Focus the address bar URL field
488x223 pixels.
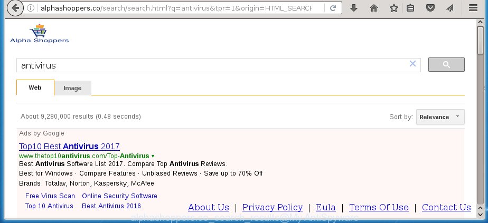[176, 8]
